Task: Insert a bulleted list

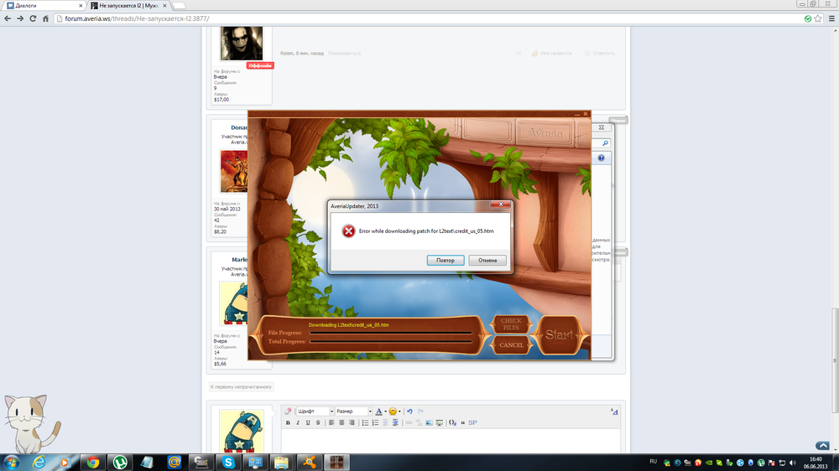Action: (365, 423)
